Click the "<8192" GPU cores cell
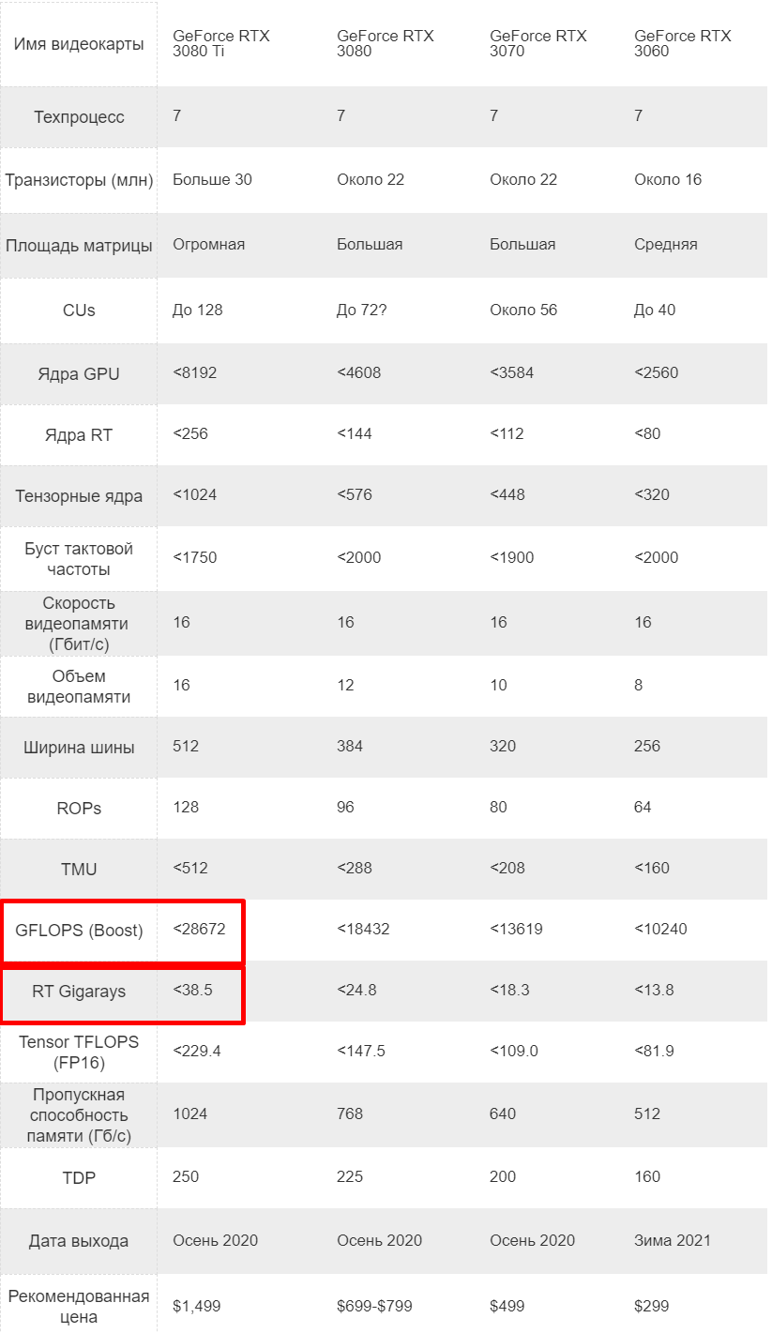 [x=195, y=372]
